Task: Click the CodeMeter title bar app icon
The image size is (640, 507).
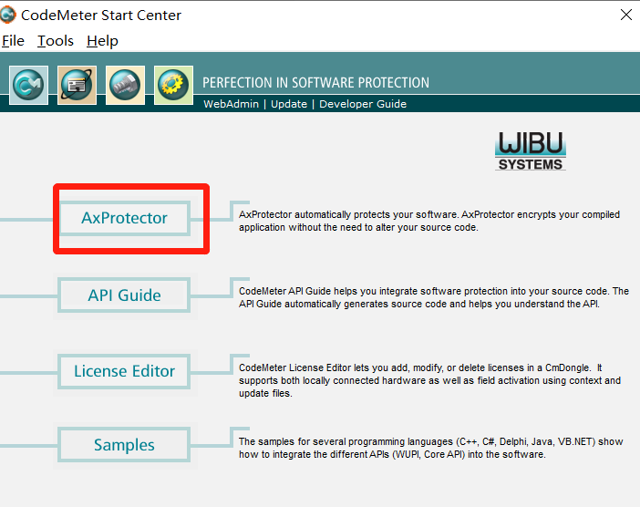Action: (x=8, y=16)
